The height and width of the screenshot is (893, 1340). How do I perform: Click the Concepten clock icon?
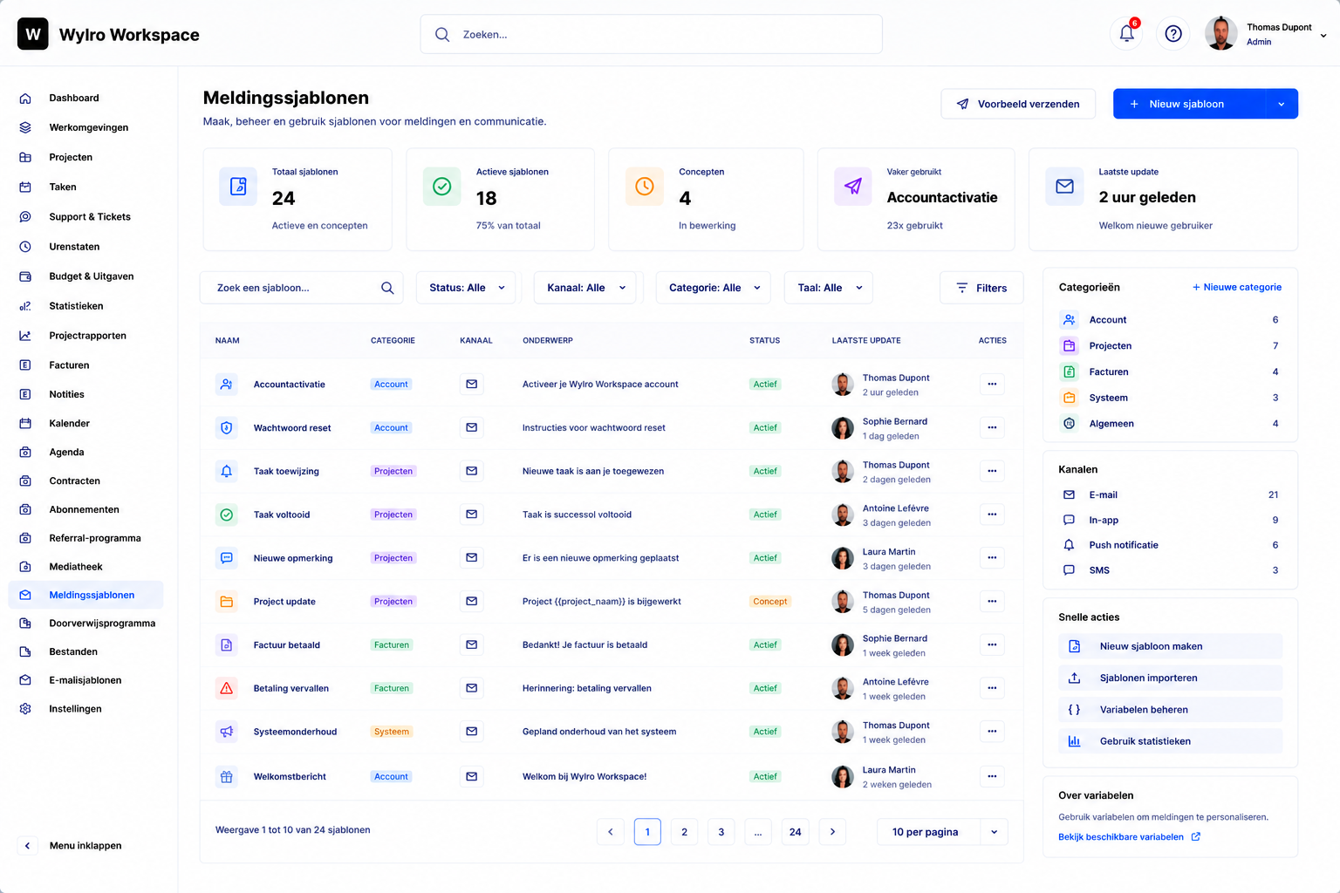click(645, 186)
